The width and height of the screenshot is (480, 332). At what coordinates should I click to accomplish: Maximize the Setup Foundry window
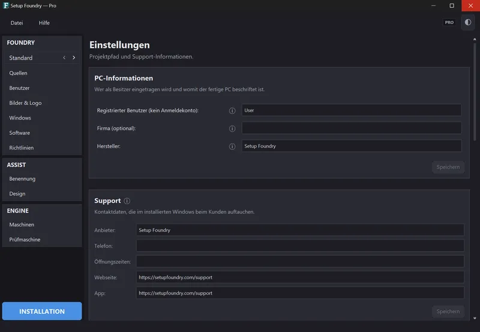pos(452,5)
